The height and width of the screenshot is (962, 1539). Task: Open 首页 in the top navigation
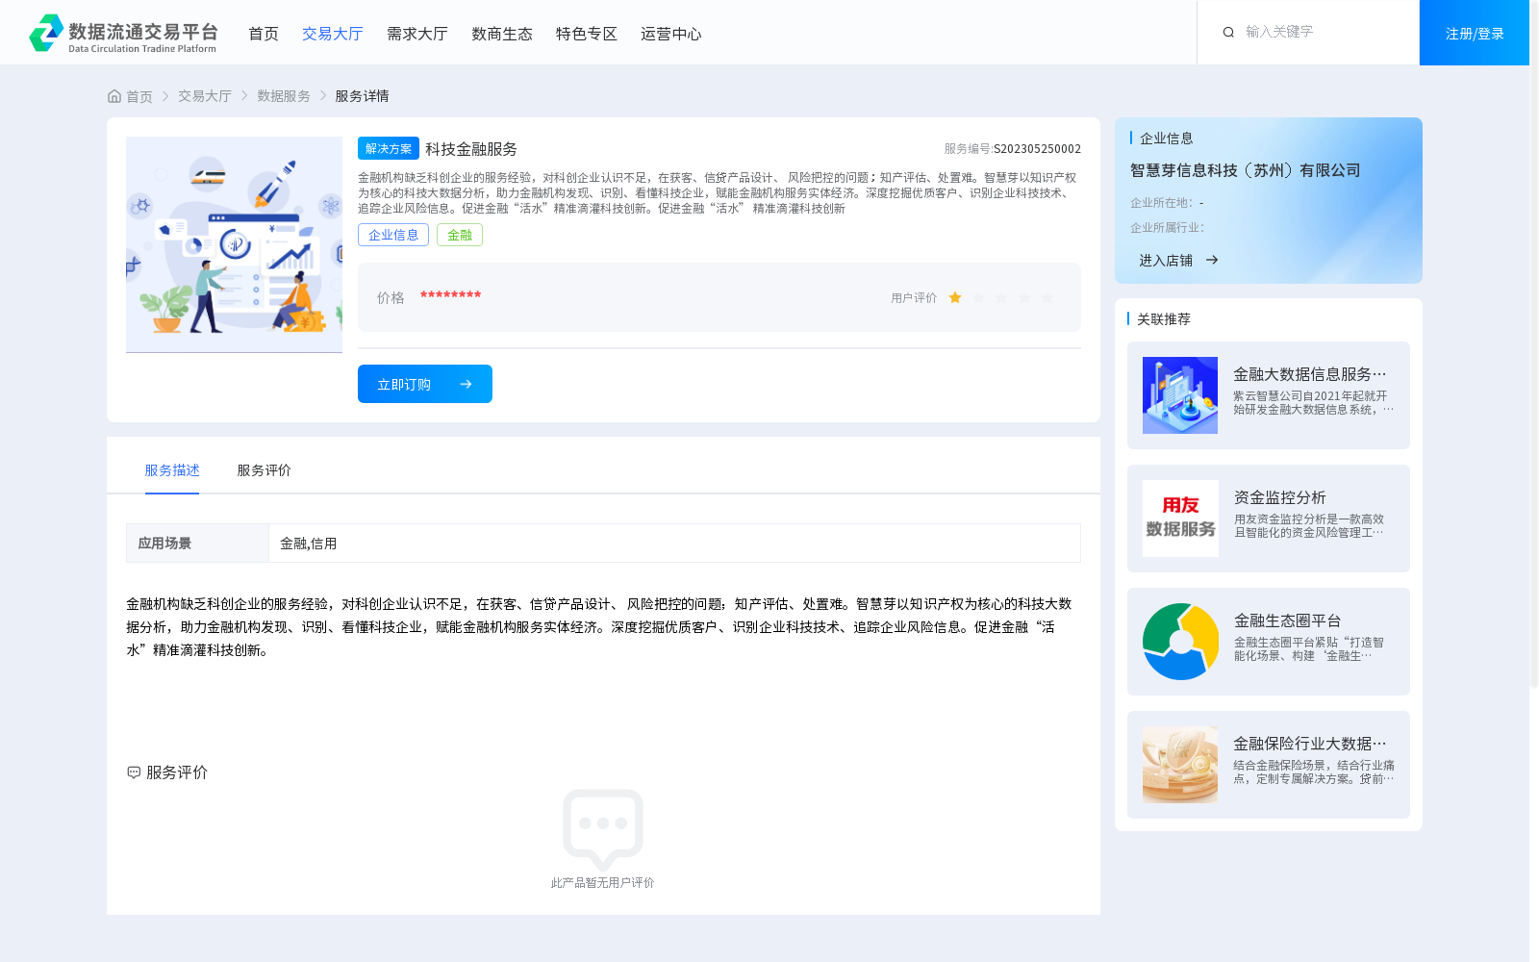[x=264, y=34]
